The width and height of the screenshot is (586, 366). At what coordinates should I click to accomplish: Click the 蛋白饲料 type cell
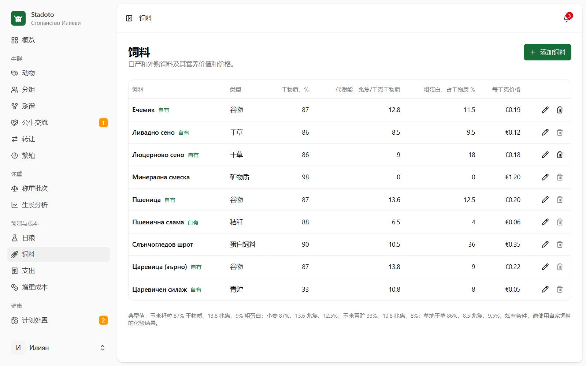[243, 244]
